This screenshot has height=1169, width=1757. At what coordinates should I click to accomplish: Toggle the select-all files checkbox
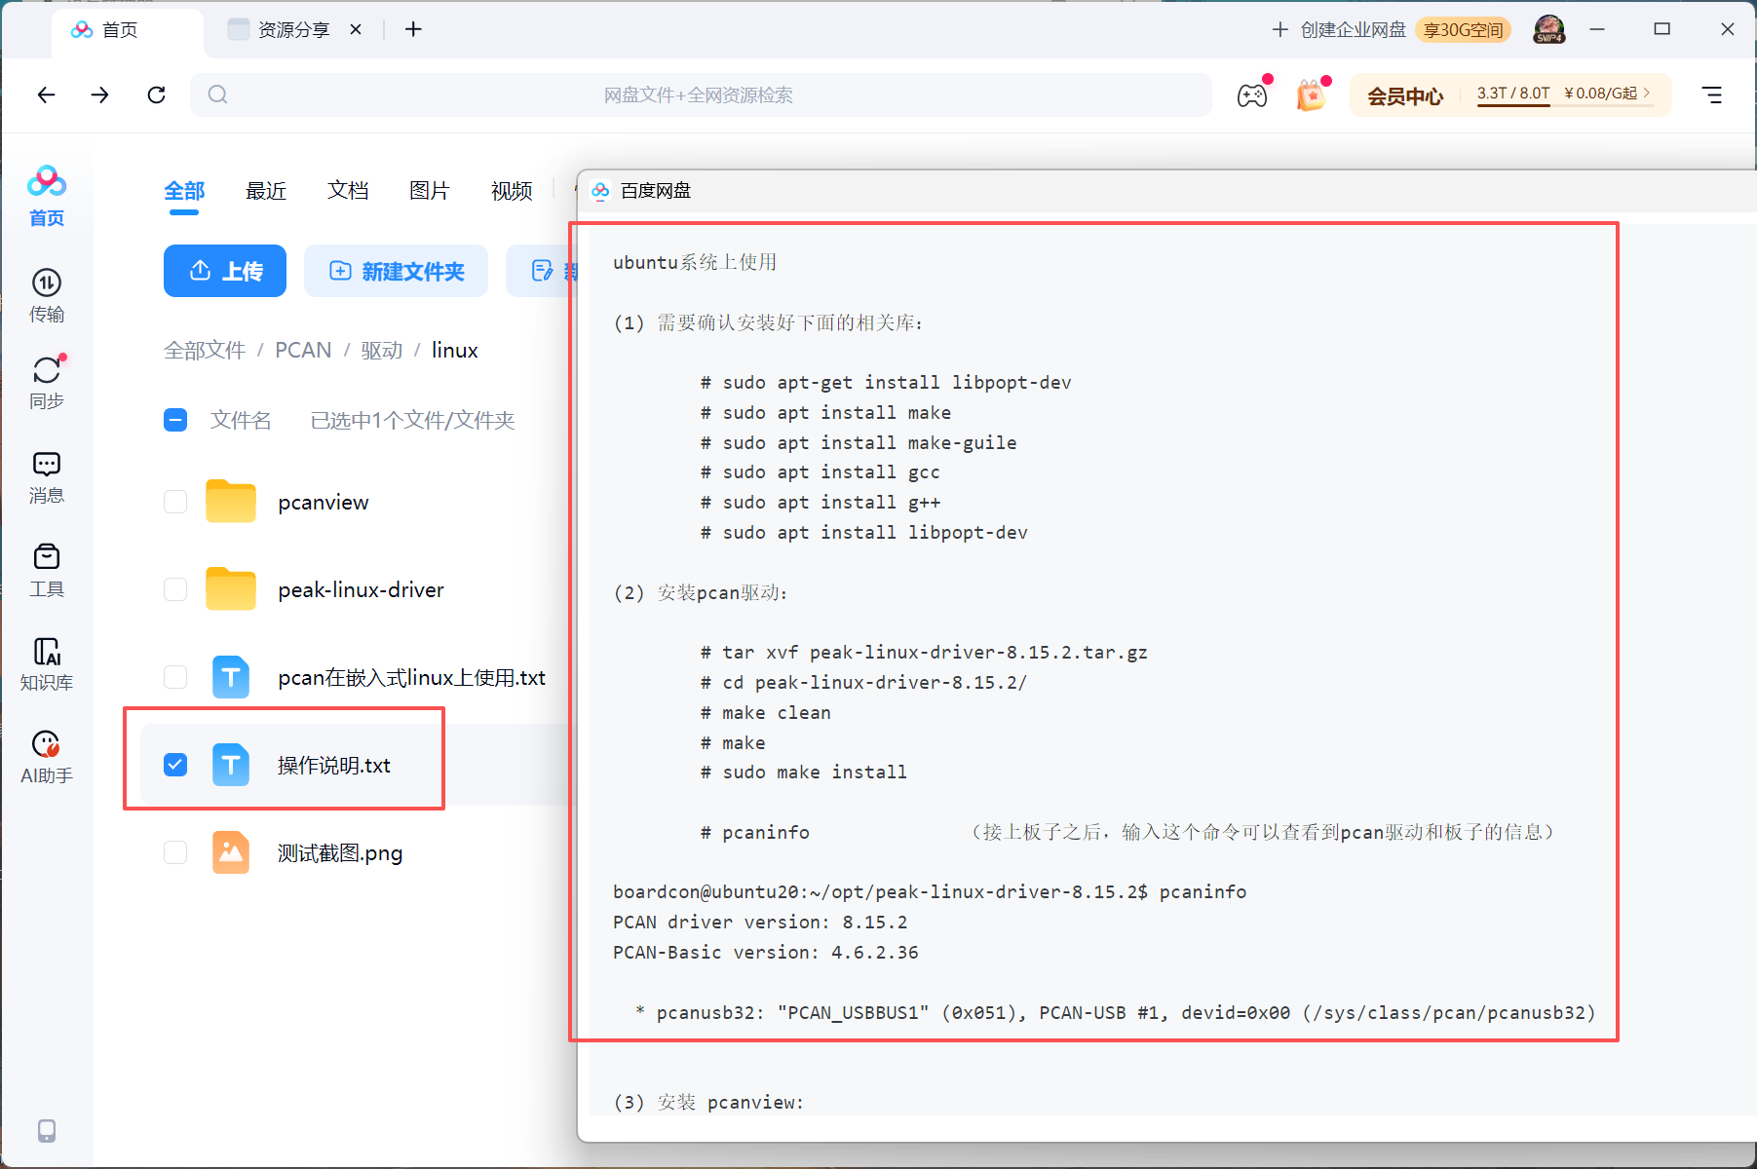[x=175, y=420]
